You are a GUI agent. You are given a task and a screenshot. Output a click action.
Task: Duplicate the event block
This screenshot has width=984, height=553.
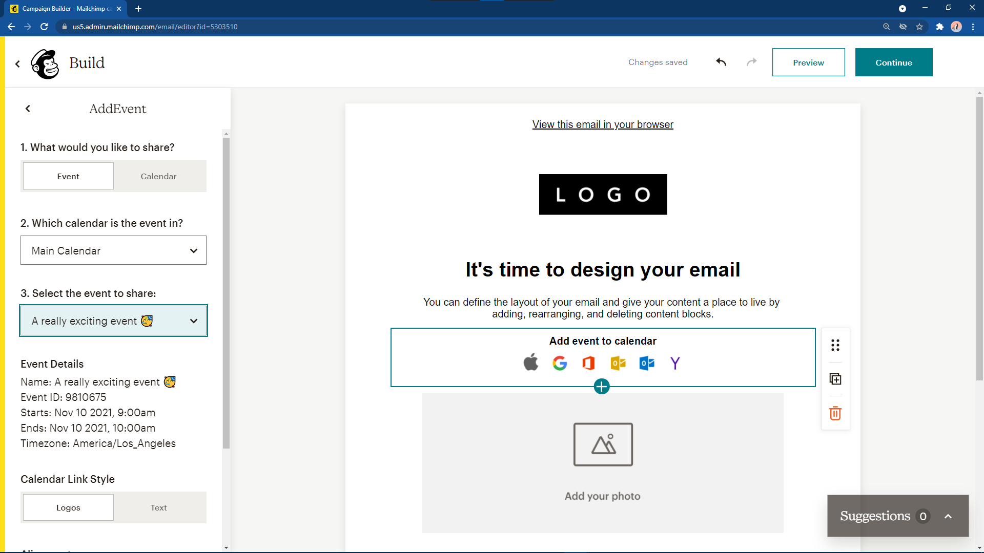[835, 379]
